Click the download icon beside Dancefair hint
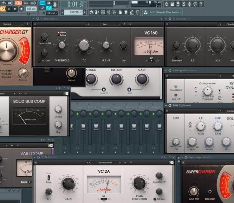Image resolution: width=234 pixels, height=203 pixels. pos(146,12)
